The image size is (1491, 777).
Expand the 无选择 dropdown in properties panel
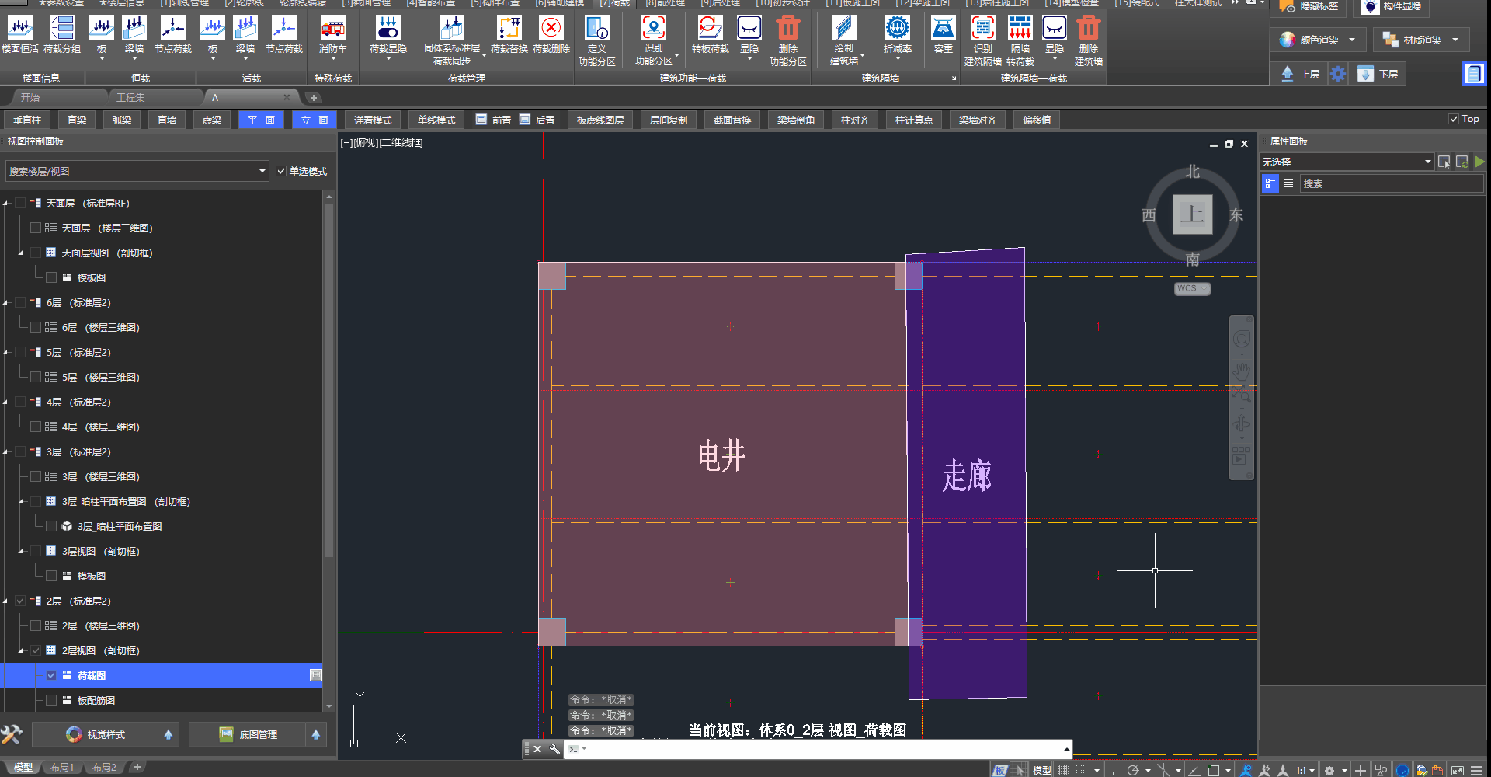tap(1427, 162)
